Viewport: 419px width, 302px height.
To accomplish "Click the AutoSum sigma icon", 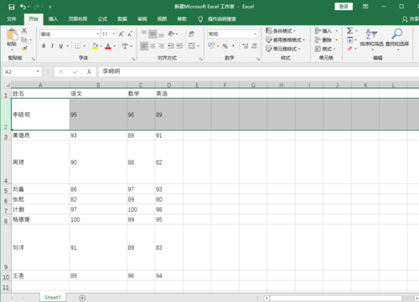I will click(349, 31).
